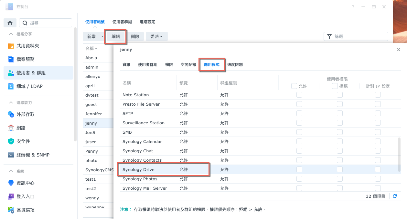Image resolution: width=407 pixels, height=219 pixels.
Task: Tick deny checkbox for SMB
Action: point(340,132)
